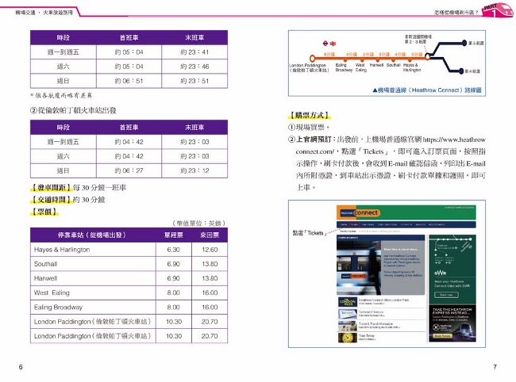Select the 【購票方式】 heading

point(309,115)
